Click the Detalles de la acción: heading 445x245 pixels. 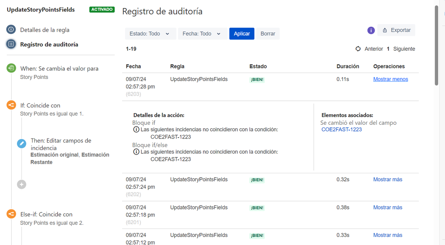tap(159, 115)
